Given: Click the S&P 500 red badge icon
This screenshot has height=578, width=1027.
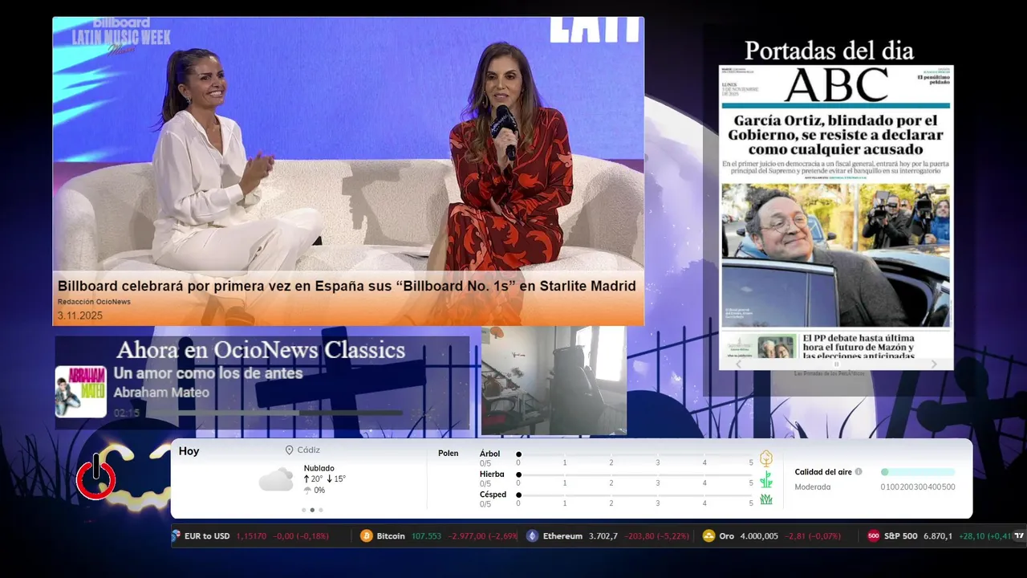Looking at the screenshot, I should (874, 535).
